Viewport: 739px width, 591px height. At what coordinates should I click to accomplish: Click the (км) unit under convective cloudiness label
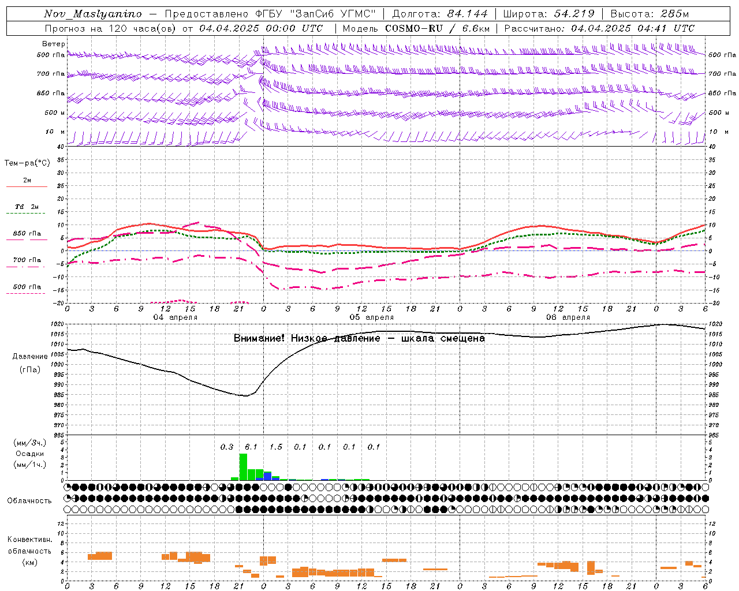pyautogui.click(x=29, y=562)
